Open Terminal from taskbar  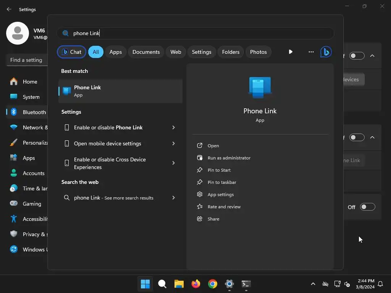246,284
